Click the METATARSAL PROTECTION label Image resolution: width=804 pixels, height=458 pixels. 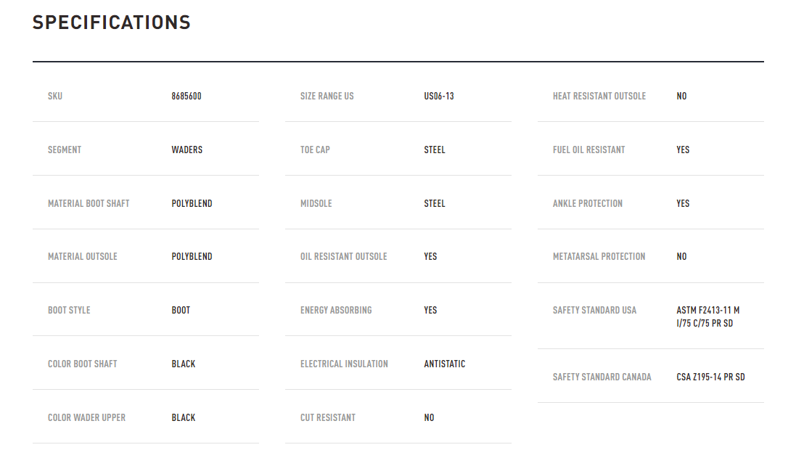pyautogui.click(x=599, y=256)
